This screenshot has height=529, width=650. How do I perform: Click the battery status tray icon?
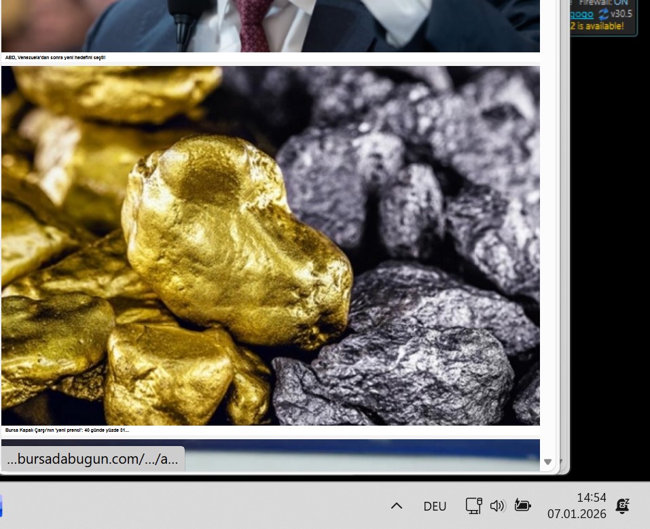coord(522,505)
